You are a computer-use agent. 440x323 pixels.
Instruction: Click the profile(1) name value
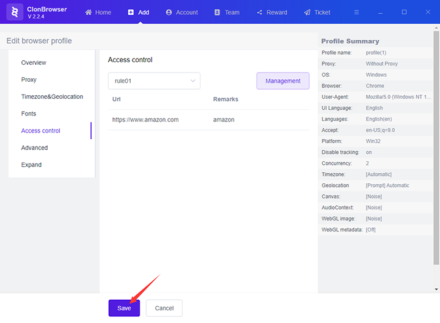click(376, 53)
